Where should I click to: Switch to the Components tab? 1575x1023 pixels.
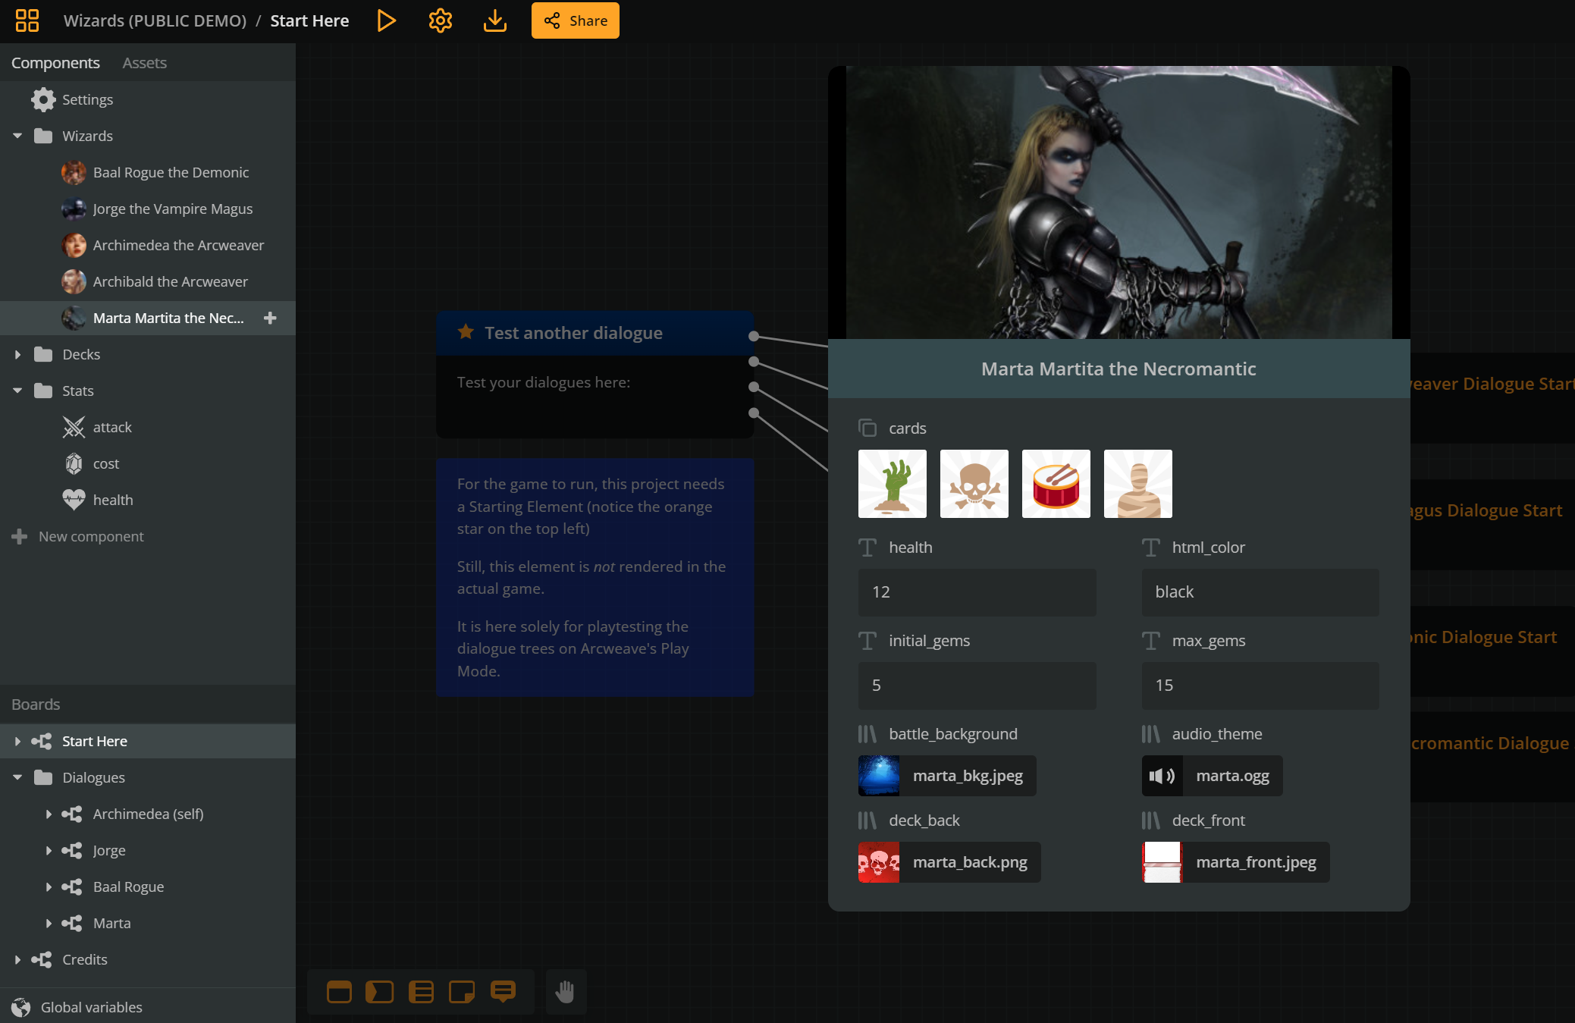55,62
